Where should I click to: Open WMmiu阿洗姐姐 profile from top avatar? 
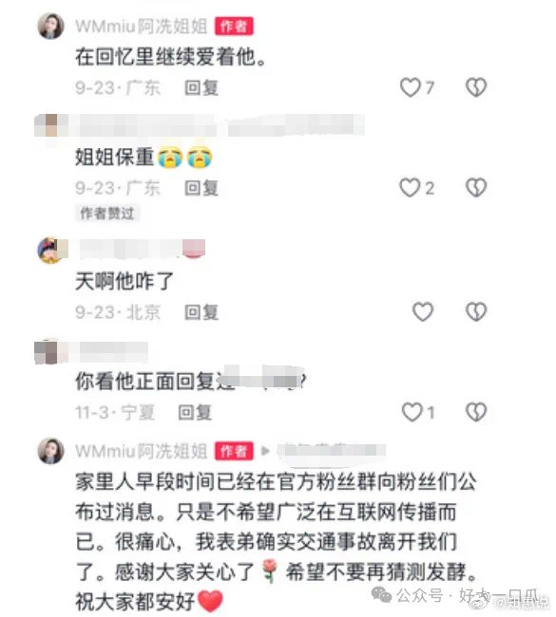click(x=50, y=26)
